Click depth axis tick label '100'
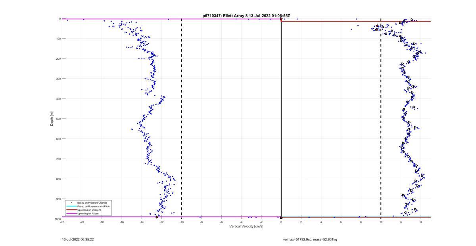The height and width of the screenshot is (246, 476). coord(58,39)
